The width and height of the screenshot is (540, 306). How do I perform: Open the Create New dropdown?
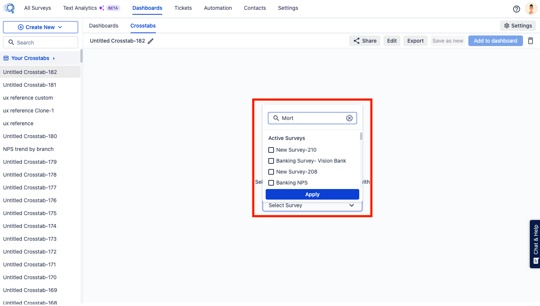point(40,27)
